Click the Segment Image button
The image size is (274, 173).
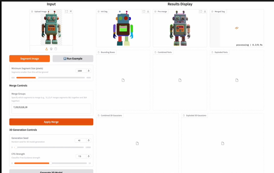pyautogui.click(x=30, y=59)
